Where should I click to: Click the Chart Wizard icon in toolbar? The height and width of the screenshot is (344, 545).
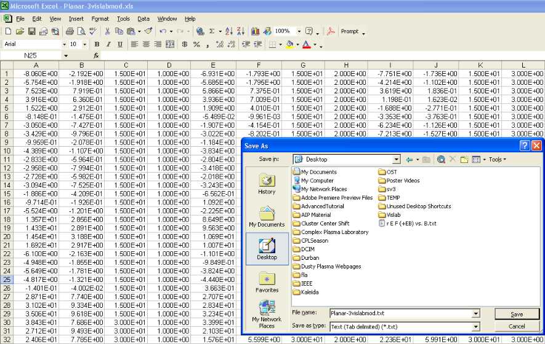click(256, 31)
